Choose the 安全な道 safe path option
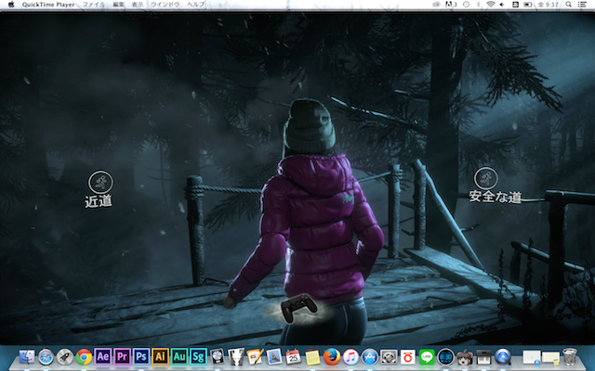595x371 pixels. (x=496, y=197)
